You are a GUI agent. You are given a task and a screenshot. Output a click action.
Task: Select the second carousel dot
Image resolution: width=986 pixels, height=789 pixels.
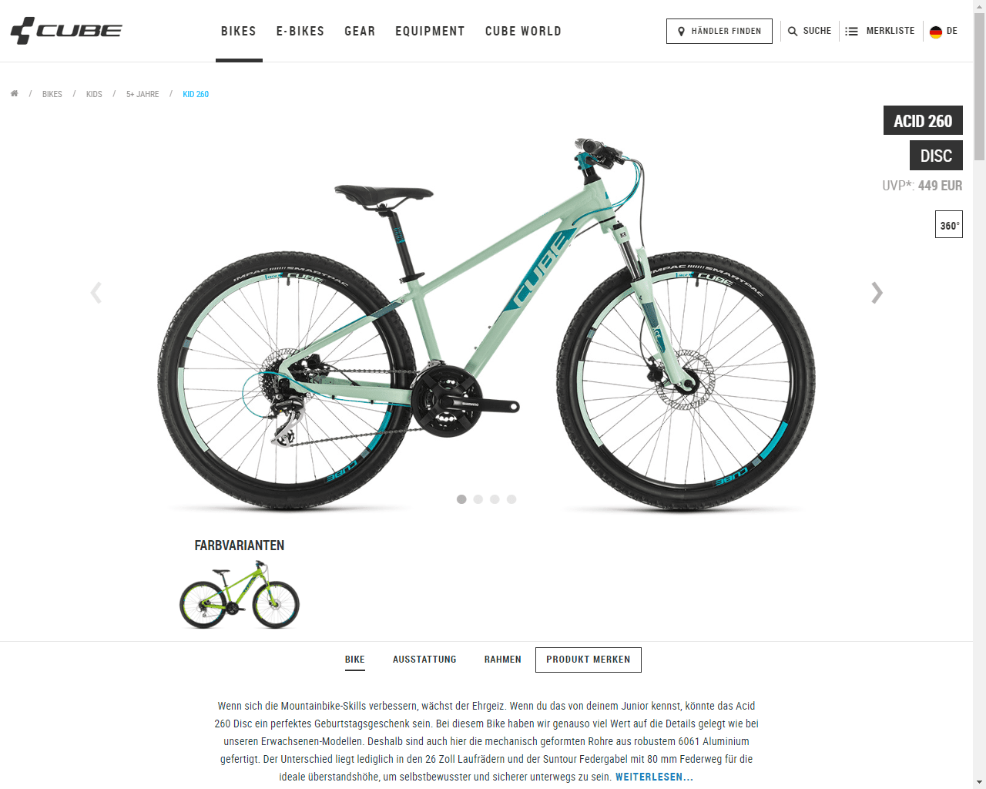[x=478, y=499]
